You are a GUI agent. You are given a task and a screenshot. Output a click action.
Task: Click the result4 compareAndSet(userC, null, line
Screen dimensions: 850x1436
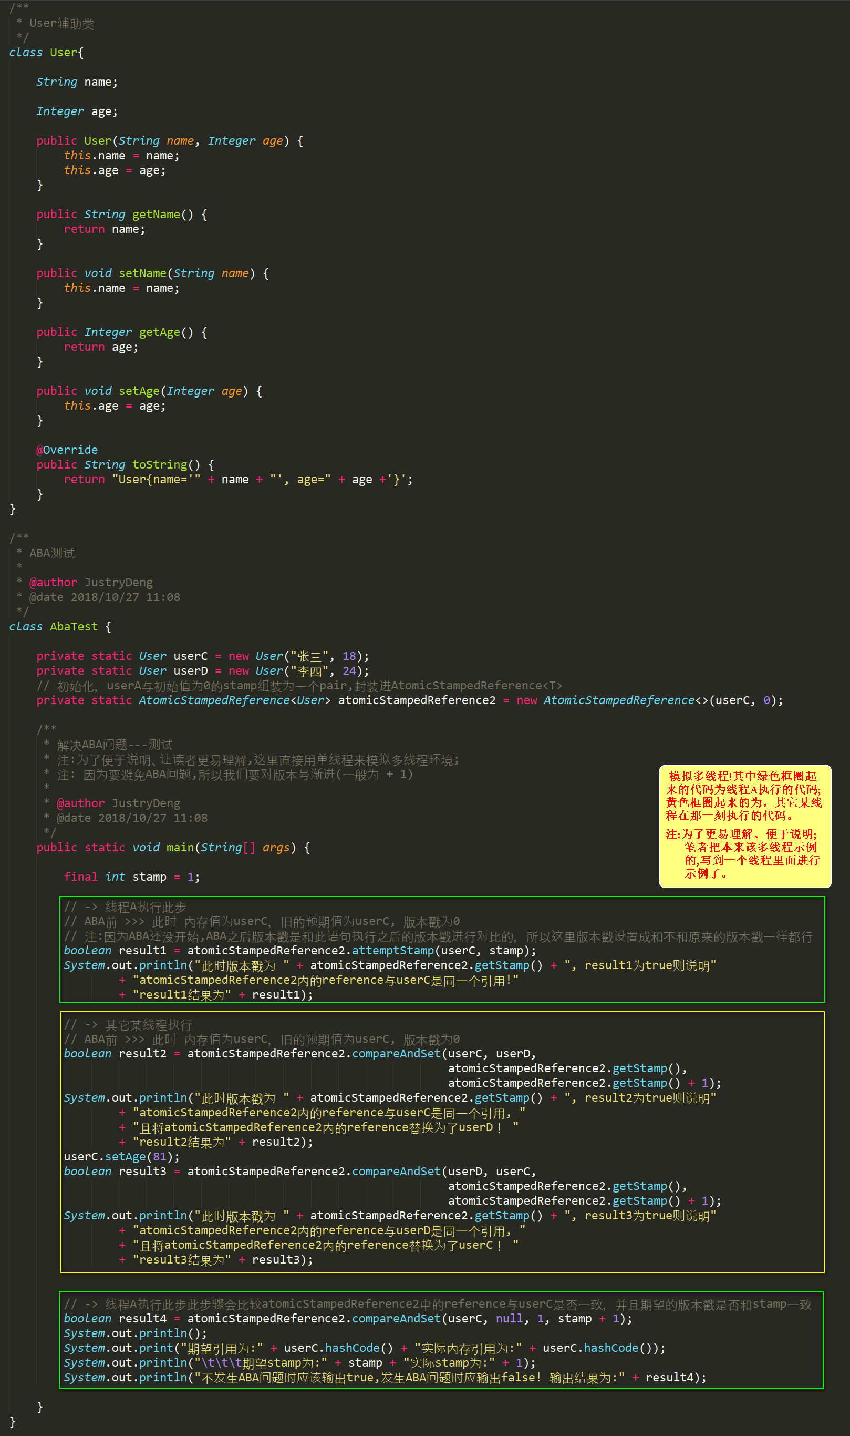[x=348, y=1319]
